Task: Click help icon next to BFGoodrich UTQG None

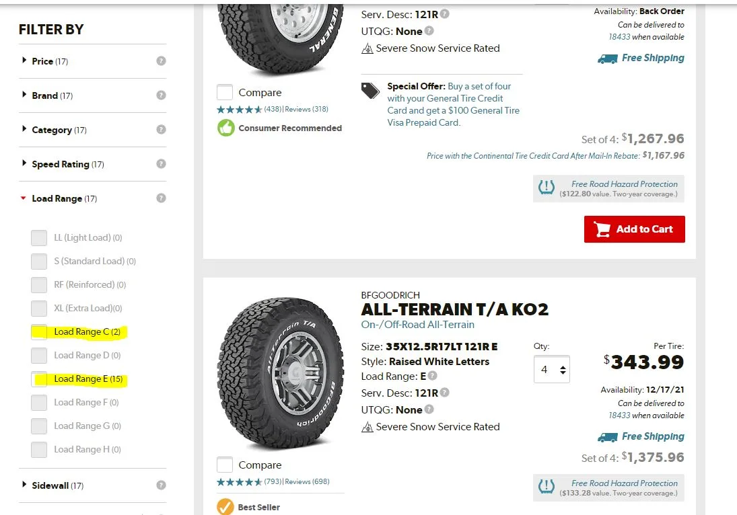Action: [x=429, y=409]
